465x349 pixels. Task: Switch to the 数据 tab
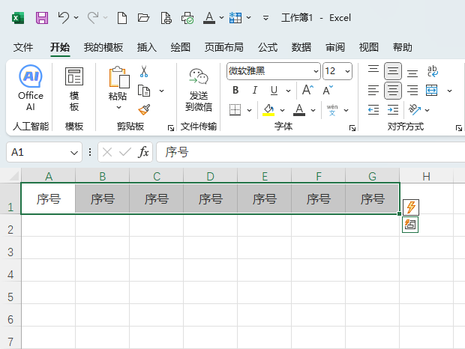point(301,47)
